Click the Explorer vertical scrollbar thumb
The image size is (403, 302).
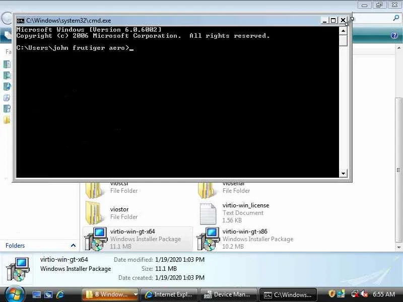398,170
